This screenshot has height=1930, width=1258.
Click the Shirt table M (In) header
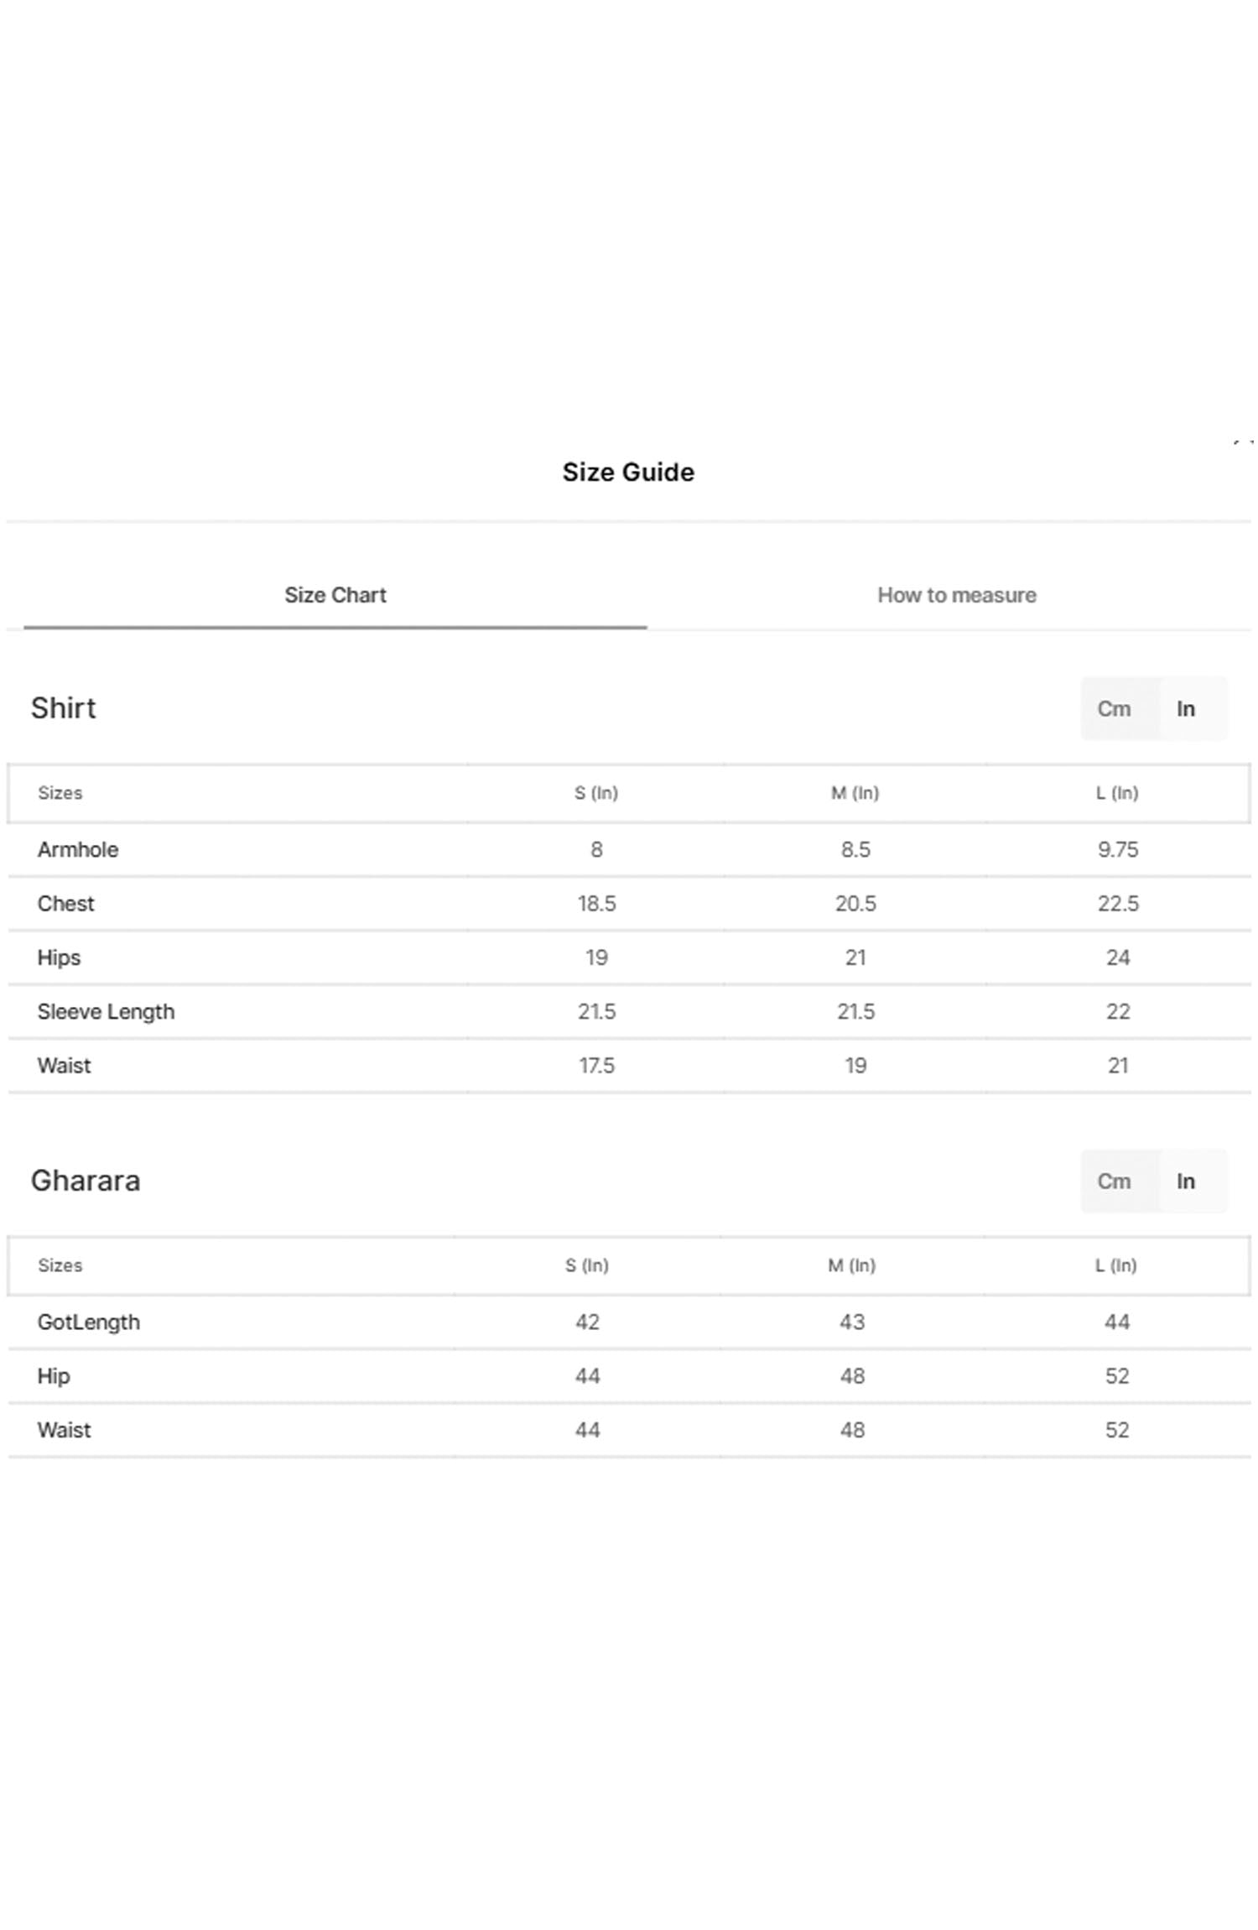point(855,793)
